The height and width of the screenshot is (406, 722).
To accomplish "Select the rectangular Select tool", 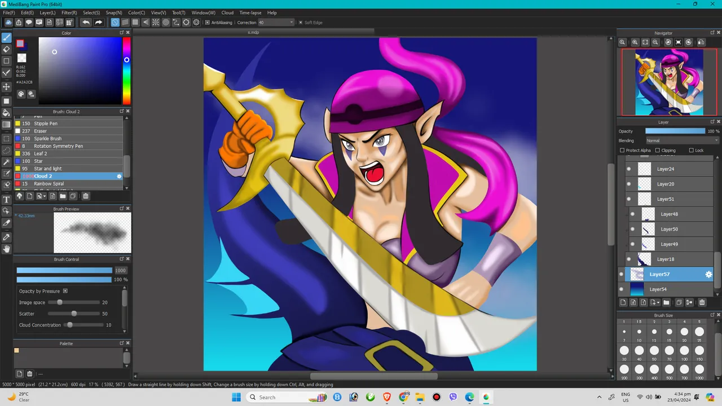I will [7, 139].
